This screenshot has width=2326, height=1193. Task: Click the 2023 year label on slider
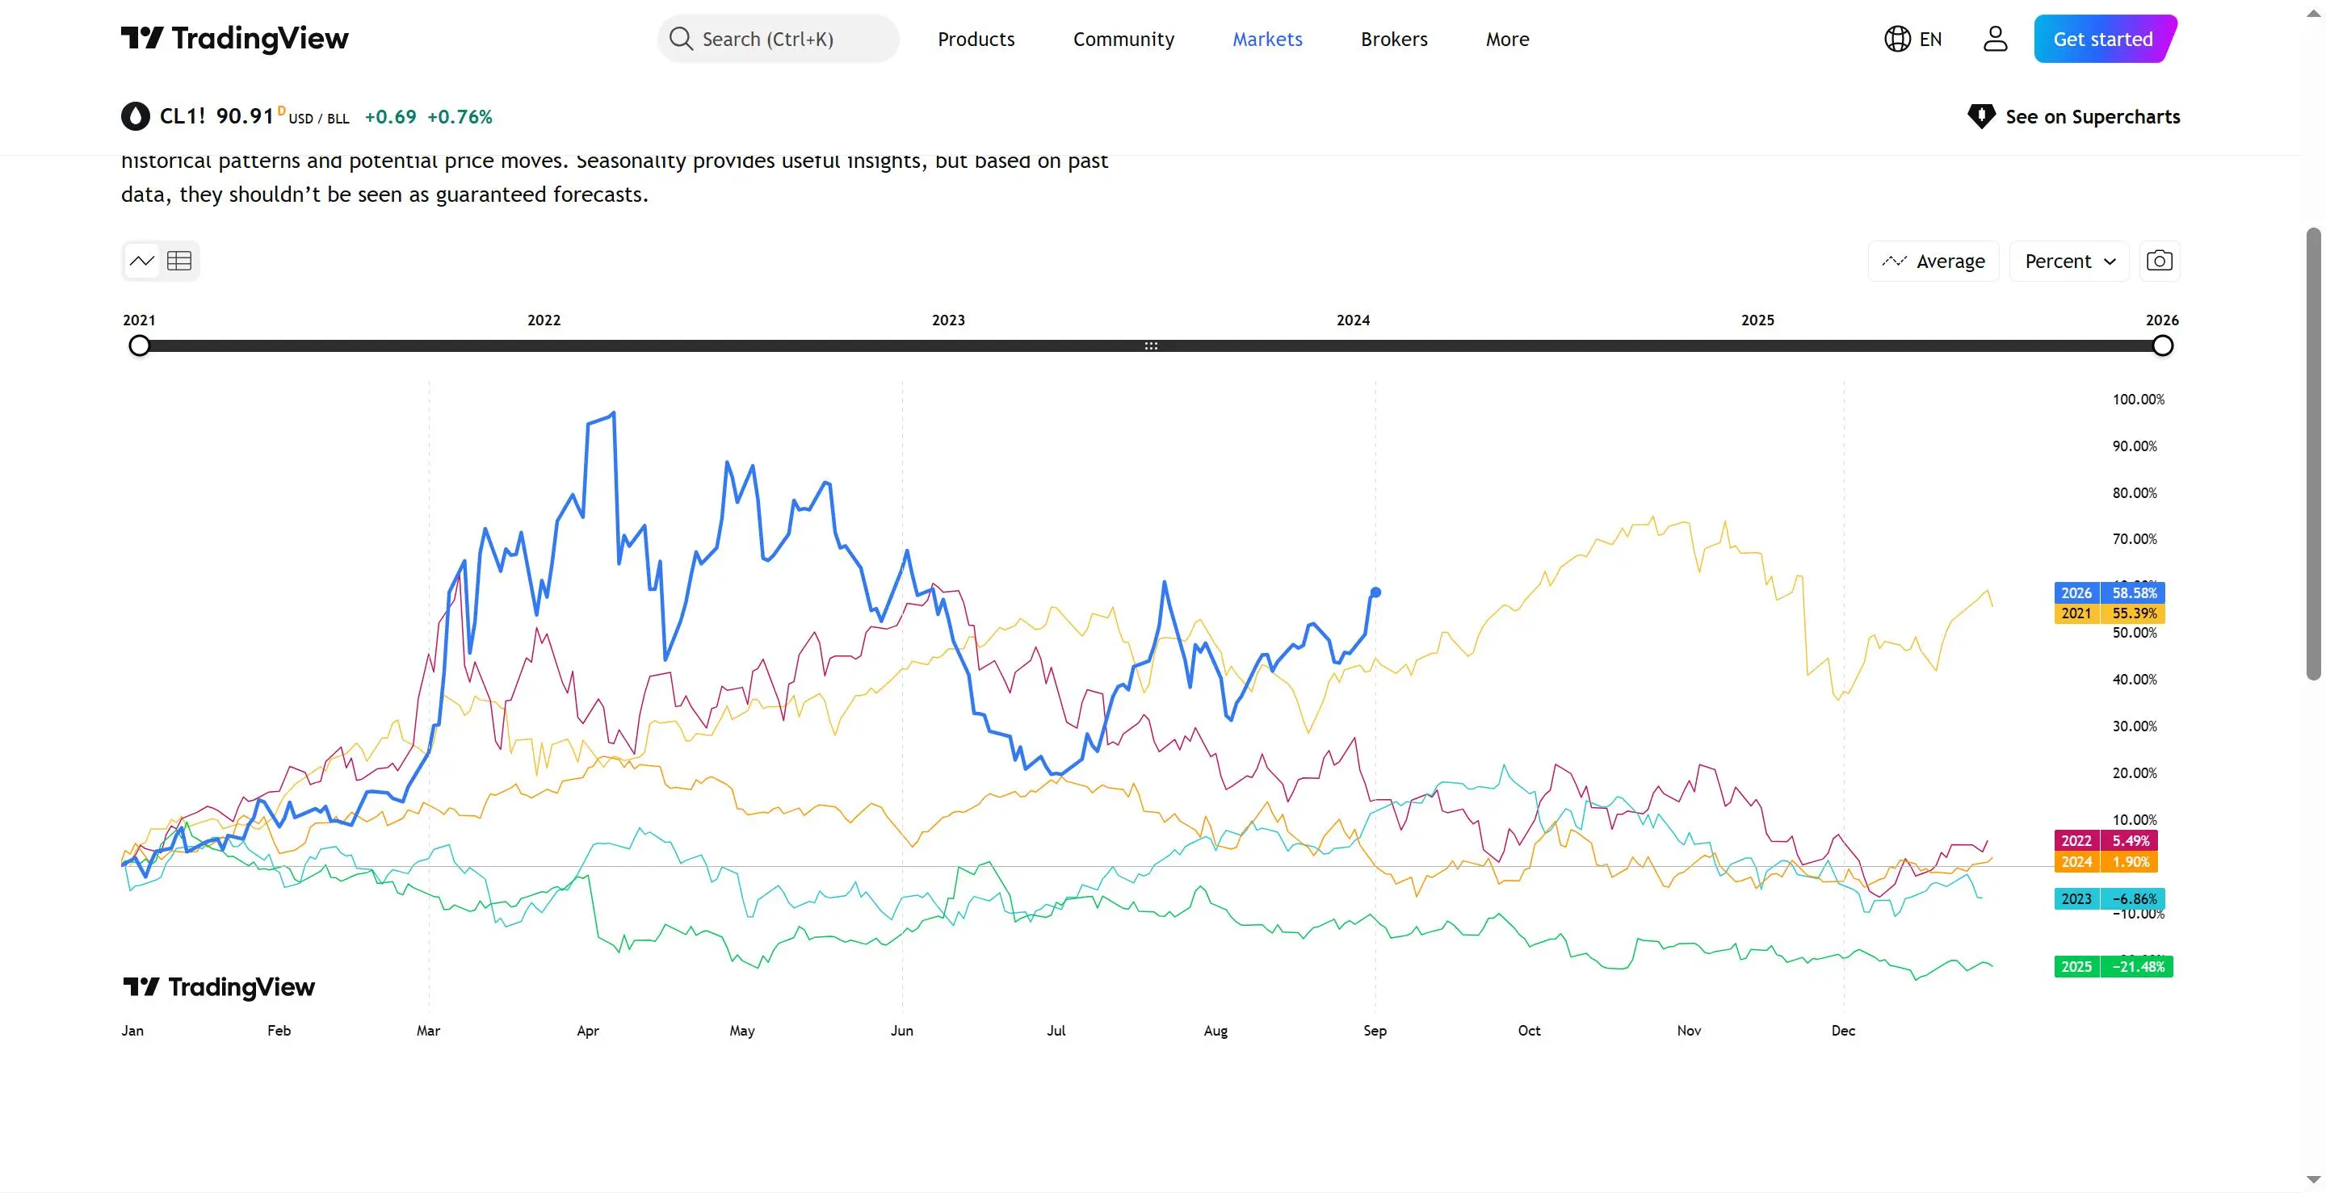(948, 320)
